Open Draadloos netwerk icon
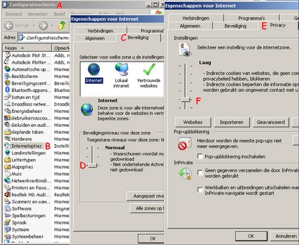This screenshot has height=245, width=299. pos(8,104)
